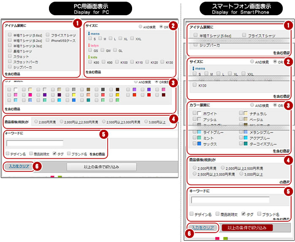Screen dimensions: 295x242
Task: Check フライスTシャツ in PC item list
Action: point(48,35)
